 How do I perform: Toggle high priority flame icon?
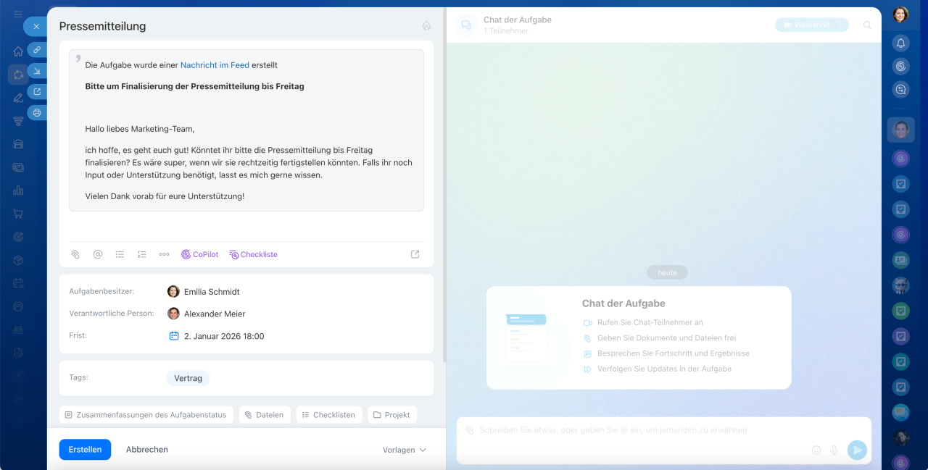(426, 25)
